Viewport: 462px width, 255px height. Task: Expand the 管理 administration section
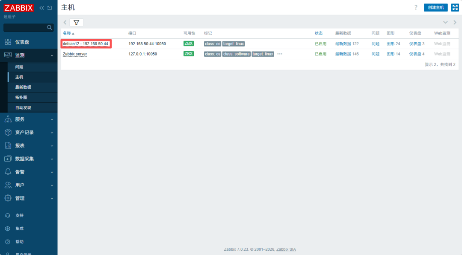(29, 198)
